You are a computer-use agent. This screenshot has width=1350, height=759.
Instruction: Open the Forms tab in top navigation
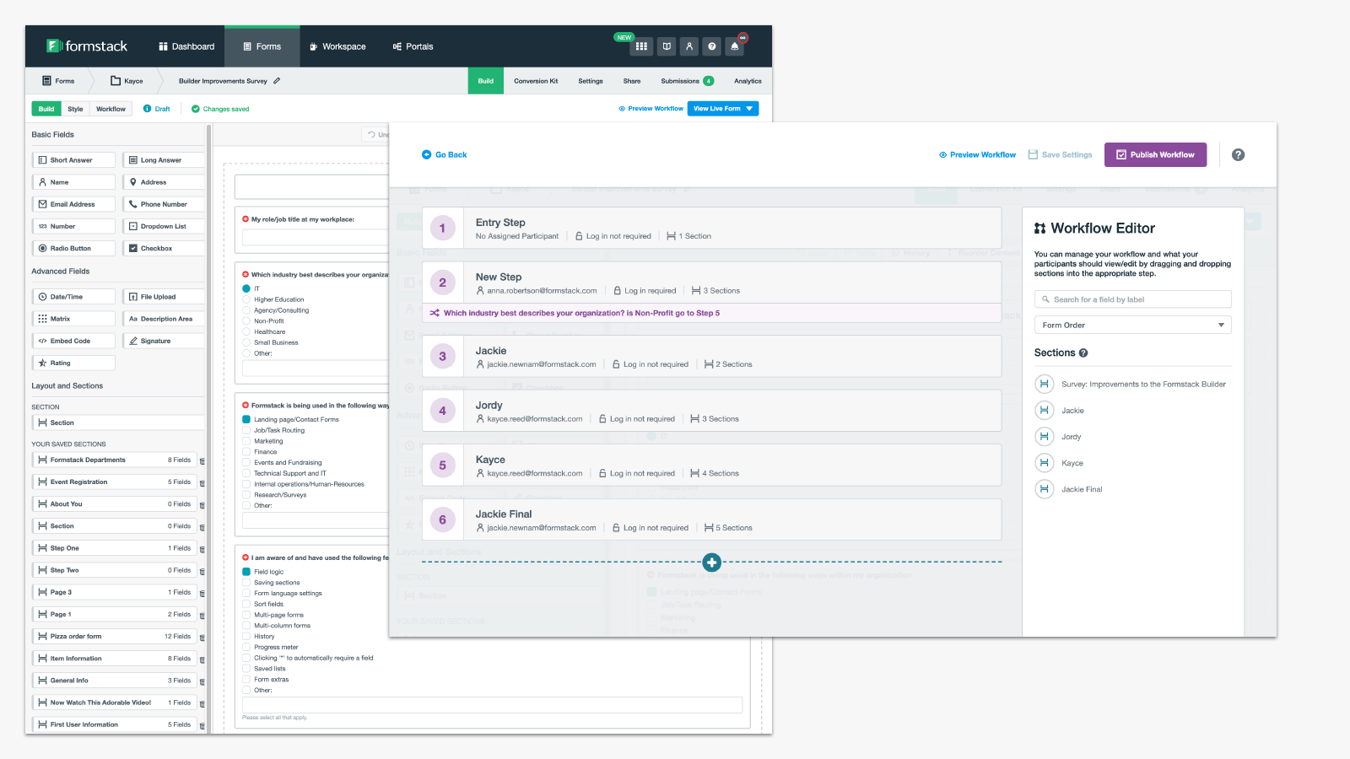pyautogui.click(x=262, y=46)
